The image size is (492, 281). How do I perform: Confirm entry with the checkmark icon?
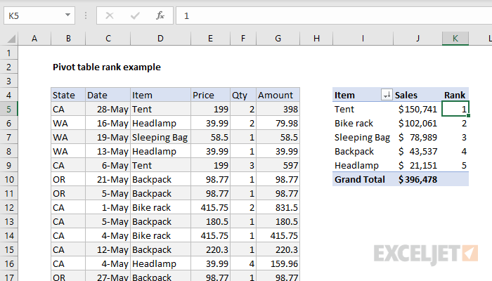click(135, 15)
